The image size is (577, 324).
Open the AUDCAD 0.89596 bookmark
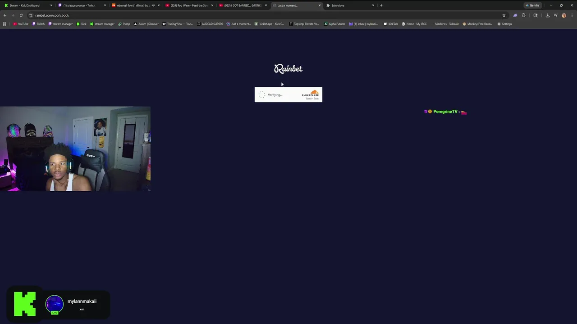210,24
